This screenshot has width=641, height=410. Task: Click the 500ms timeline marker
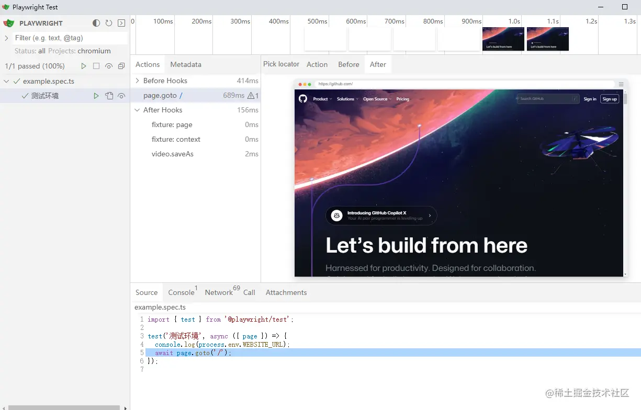[317, 21]
